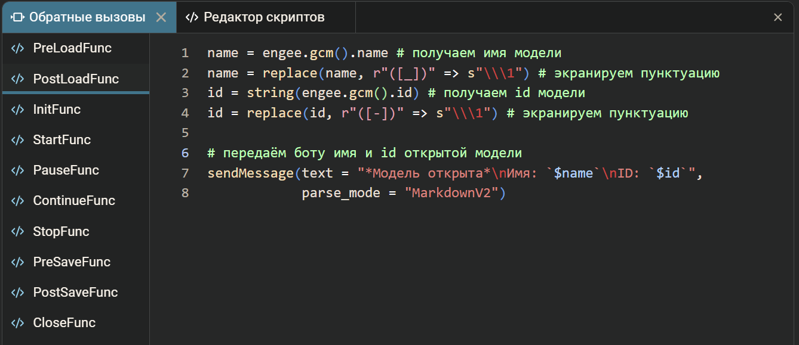Close the Обратные вызовы tab
Viewport: 799px width, 345px height.
point(161,17)
